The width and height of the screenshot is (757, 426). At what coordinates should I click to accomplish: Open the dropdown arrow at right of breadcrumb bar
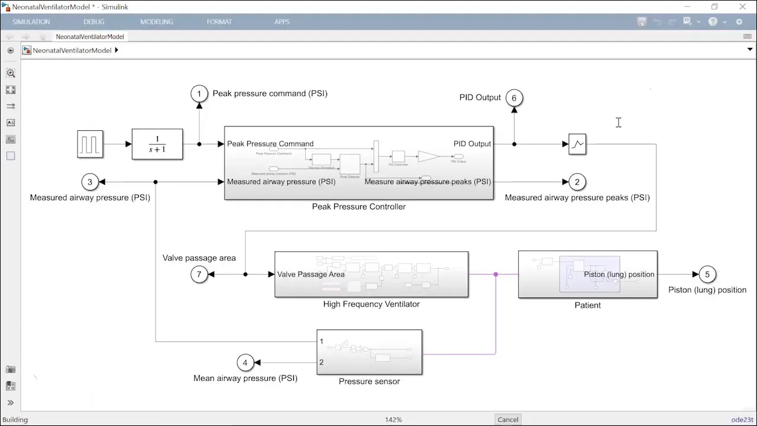pos(749,50)
